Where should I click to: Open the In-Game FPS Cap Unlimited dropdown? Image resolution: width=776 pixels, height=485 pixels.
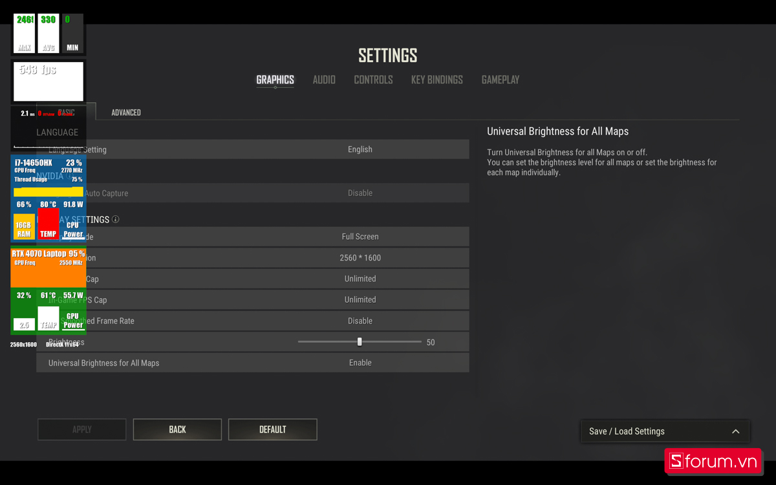[360, 299]
